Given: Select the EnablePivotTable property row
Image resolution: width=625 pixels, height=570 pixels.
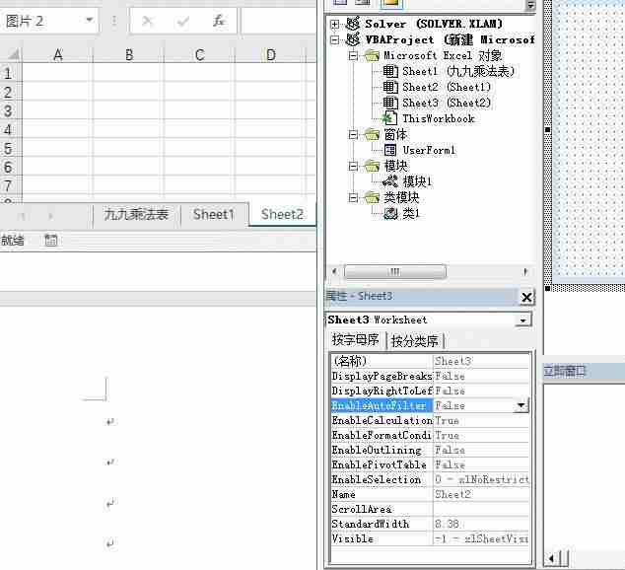Looking at the screenshot, I should (x=430, y=464).
